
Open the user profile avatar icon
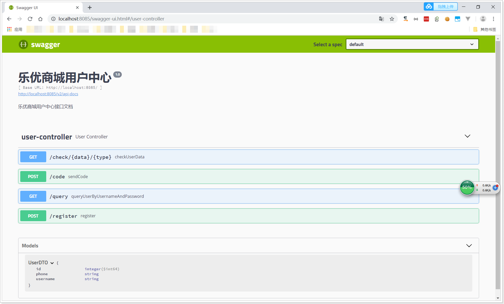pos(483,19)
